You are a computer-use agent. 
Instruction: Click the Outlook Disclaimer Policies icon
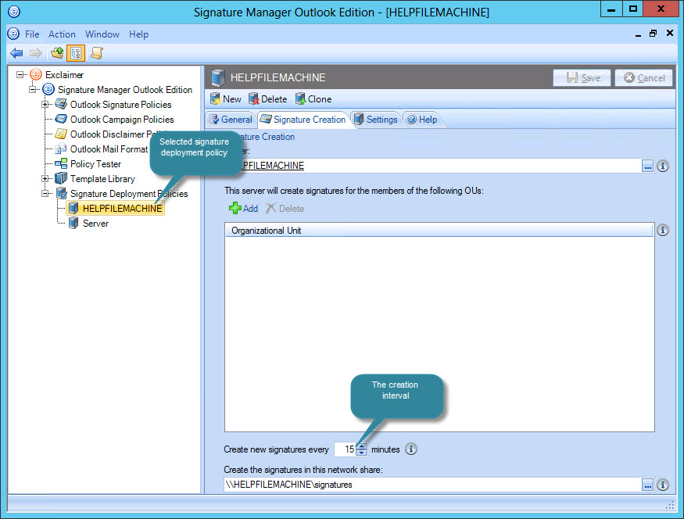coord(61,134)
